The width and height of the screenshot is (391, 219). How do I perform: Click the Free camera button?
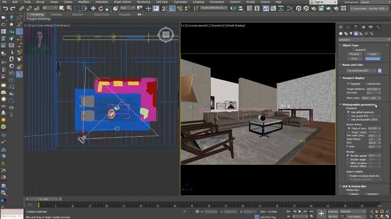point(354,59)
